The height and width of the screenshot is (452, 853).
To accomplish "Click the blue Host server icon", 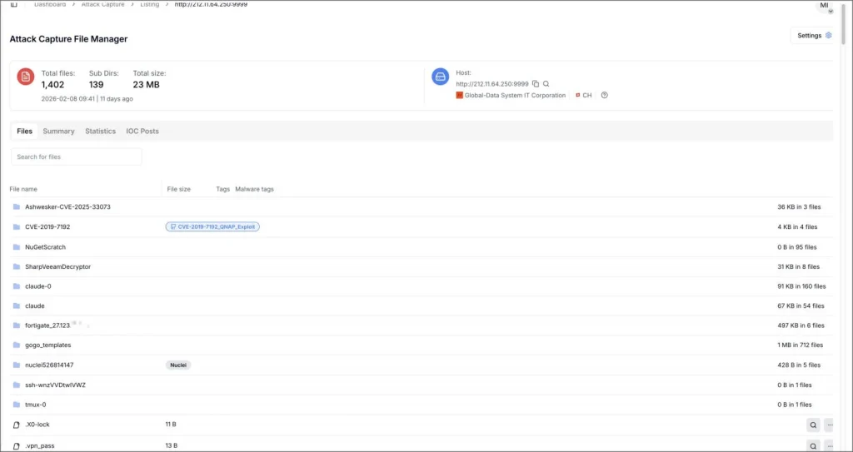I will coord(440,77).
